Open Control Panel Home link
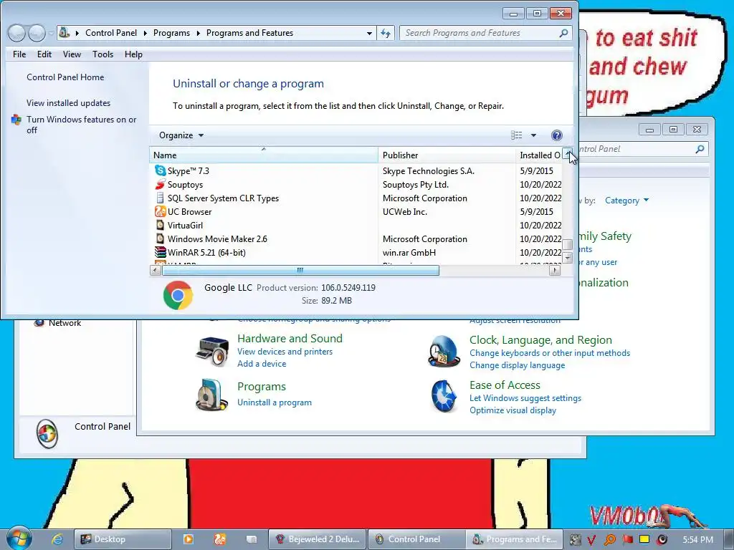The height and width of the screenshot is (550, 734). pos(65,77)
